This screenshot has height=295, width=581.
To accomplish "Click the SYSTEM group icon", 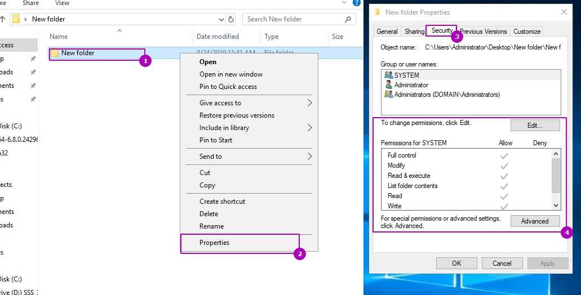I will click(388, 75).
